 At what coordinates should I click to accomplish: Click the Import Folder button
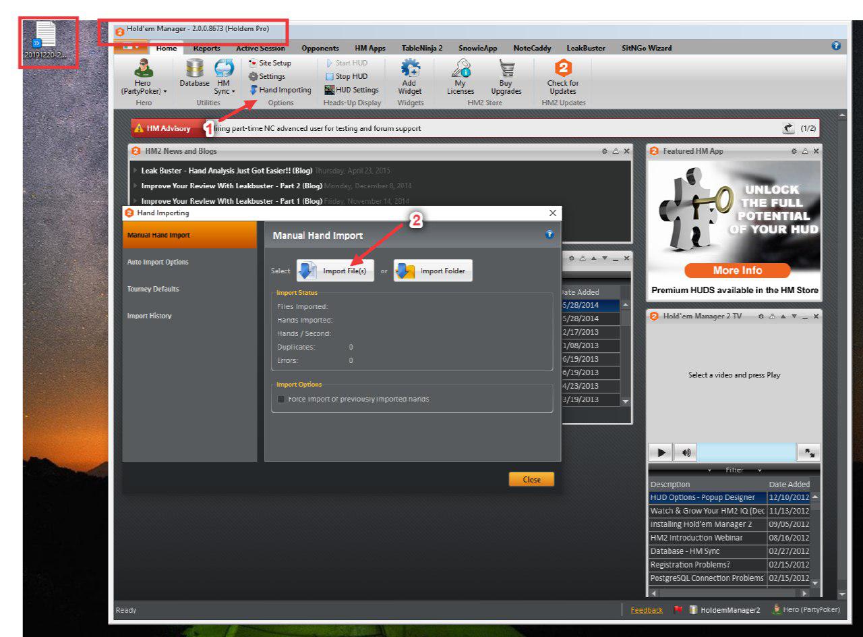click(x=434, y=271)
